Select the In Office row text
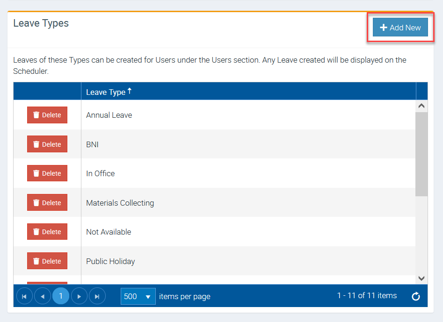 (x=101, y=173)
